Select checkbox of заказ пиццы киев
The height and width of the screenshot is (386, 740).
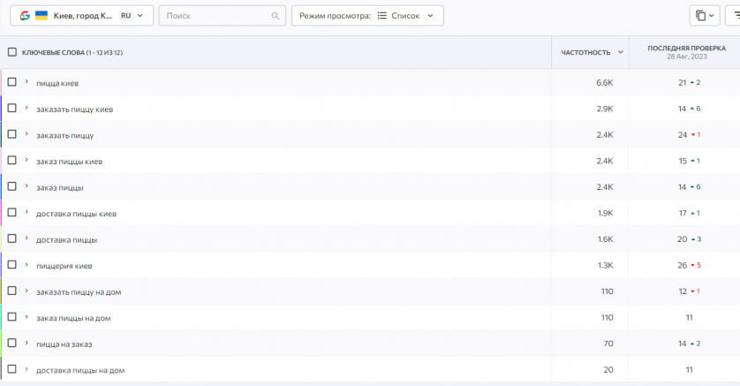12,161
